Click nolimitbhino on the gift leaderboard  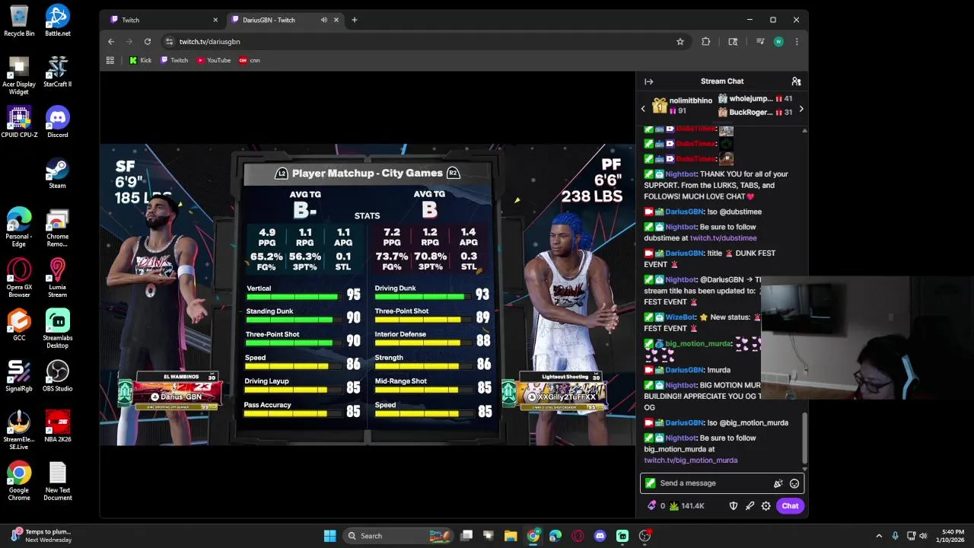690,100
